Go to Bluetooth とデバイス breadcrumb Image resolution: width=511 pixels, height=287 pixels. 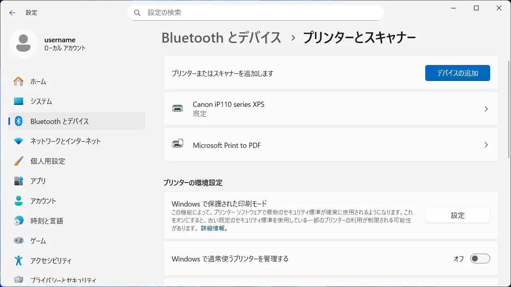(222, 38)
